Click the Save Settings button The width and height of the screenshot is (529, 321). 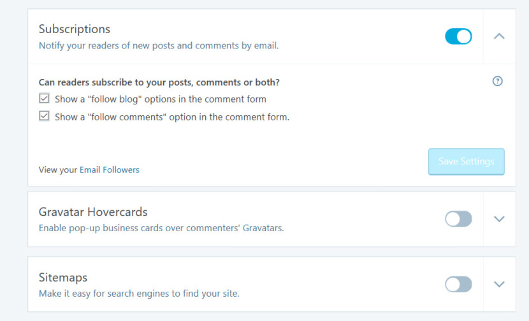click(x=467, y=162)
